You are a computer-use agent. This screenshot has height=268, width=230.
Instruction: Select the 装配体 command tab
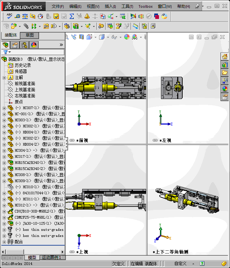coord(10,35)
